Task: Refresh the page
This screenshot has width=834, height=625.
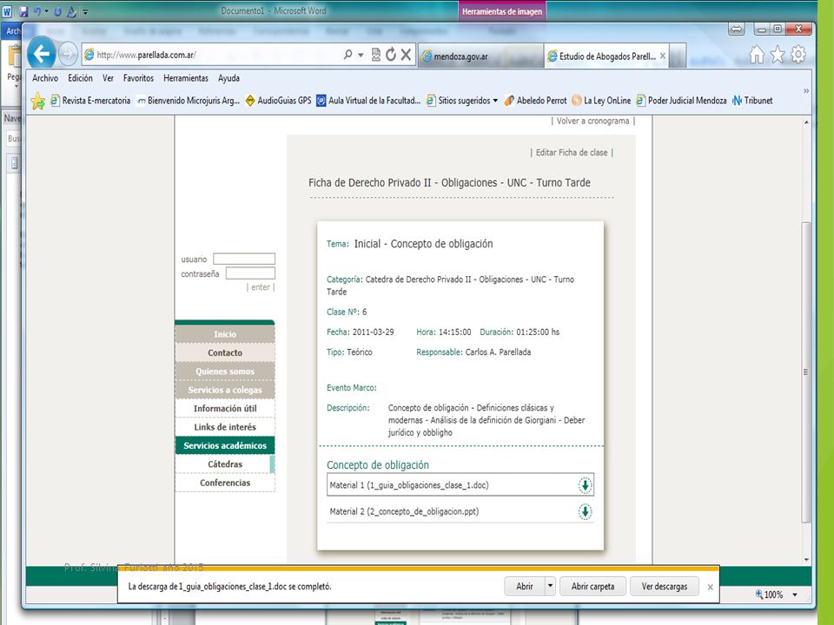Action: (391, 54)
